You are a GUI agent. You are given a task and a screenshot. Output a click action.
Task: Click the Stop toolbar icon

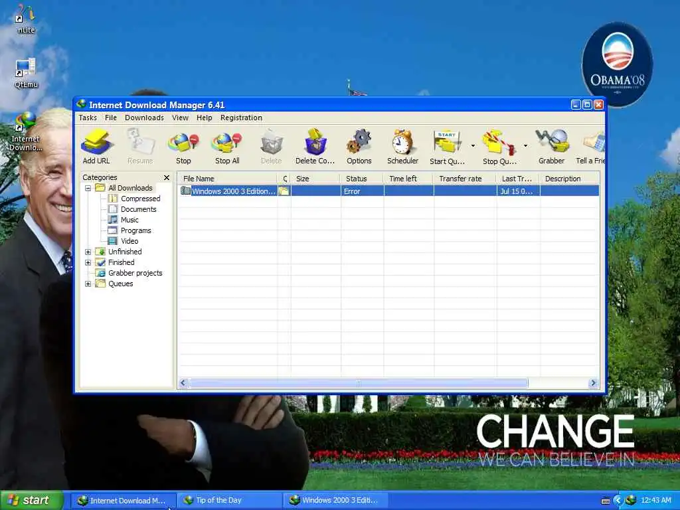(183, 147)
